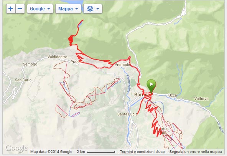Click the San Carlo place label
Image resolution: width=227 pixels, height=156 pixels.
tap(23, 80)
